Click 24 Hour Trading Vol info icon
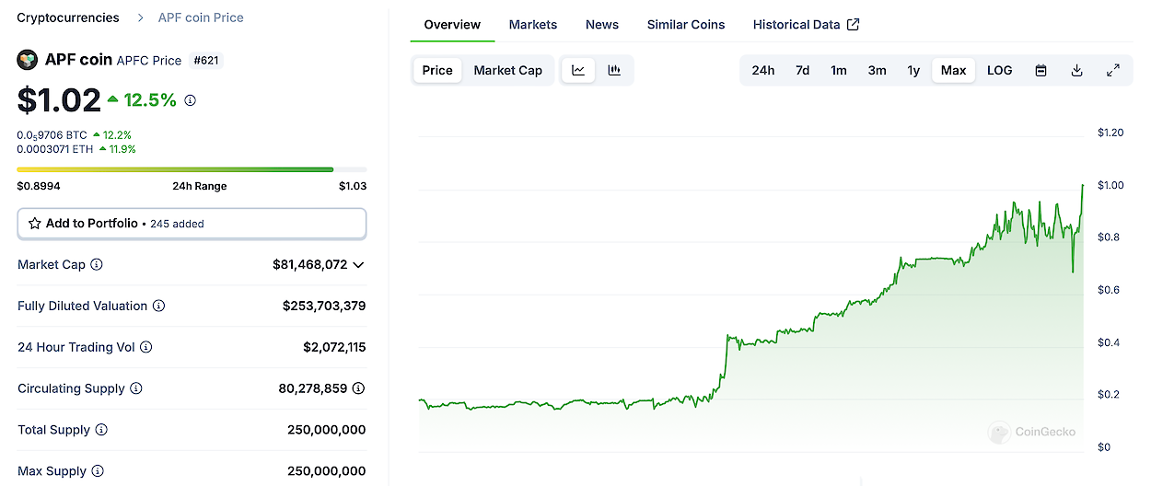Screen dimensions: 1151x486 pyautogui.click(x=146, y=347)
